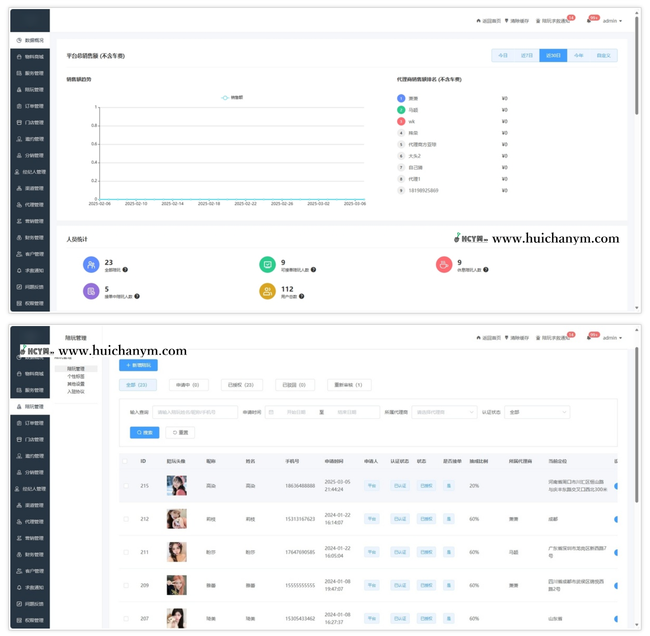Switch to the 近7日 time range tab
This screenshot has height=636, width=650.
coord(527,55)
